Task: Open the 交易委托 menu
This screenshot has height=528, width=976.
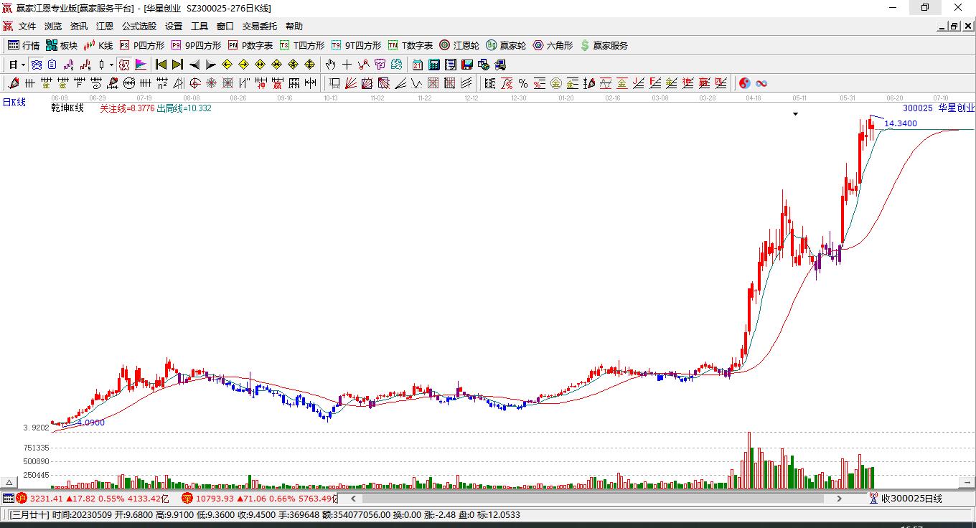Action: [x=260, y=27]
